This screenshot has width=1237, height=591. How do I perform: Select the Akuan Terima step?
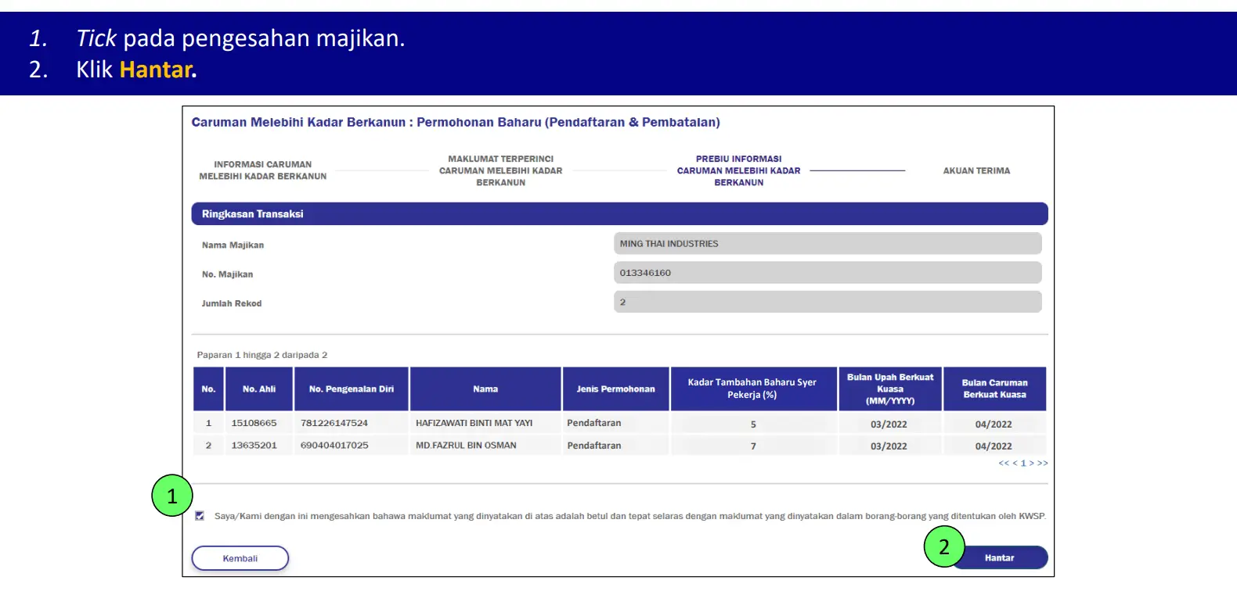click(976, 170)
